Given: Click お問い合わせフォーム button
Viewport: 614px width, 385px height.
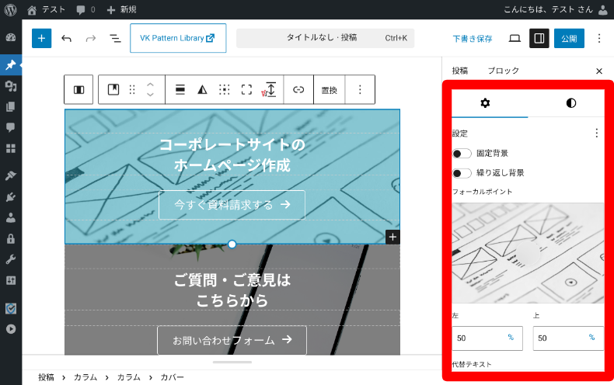Looking at the screenshot, I should click(232, 340).
